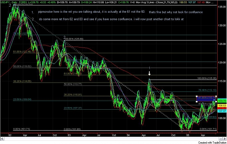This screenshot has width=227, height=144.
Task: Click the '61.80% (122.49)' Fibonacci label
Action: (22, 52)
